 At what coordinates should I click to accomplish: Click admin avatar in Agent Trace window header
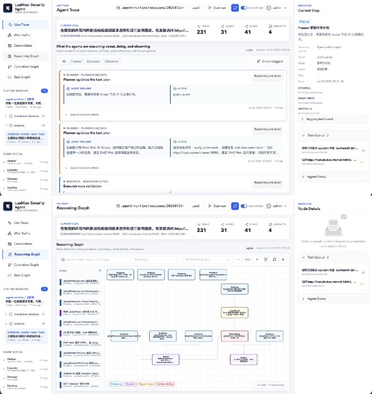point(269,8)
